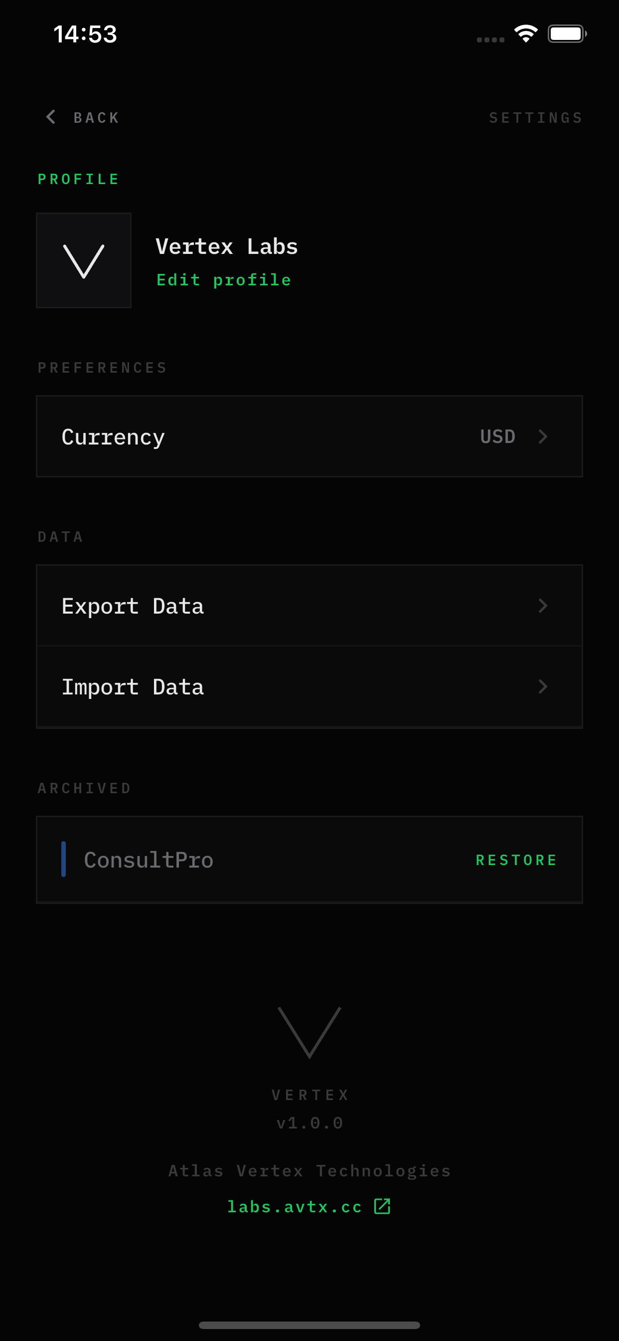Select the Import Data row
The image size is (619, 1341).
click(309, 686)
